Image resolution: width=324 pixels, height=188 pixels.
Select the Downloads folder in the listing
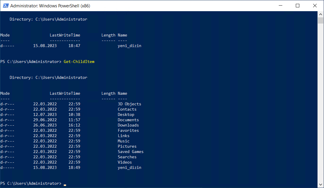(x=128, y=125)
